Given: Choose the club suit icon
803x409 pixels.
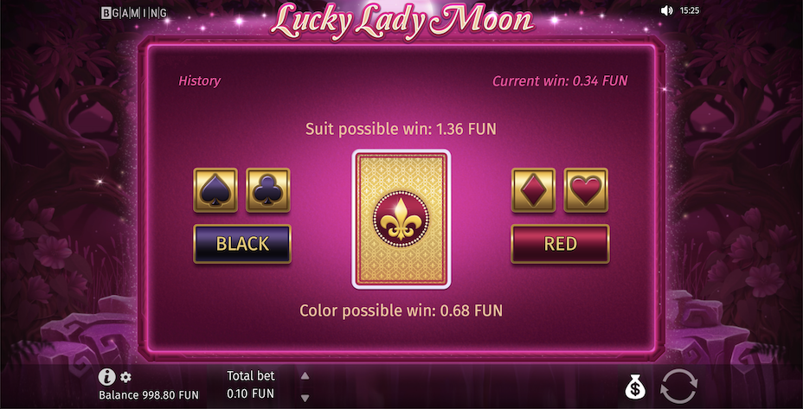Looking at the screenshot, I should tap(268, 190).
